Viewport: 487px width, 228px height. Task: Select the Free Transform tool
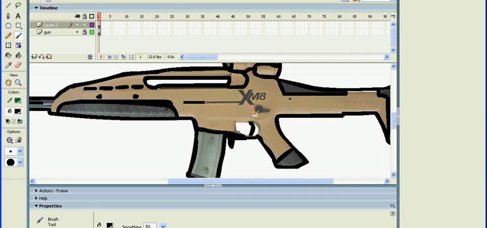point(8,45)
